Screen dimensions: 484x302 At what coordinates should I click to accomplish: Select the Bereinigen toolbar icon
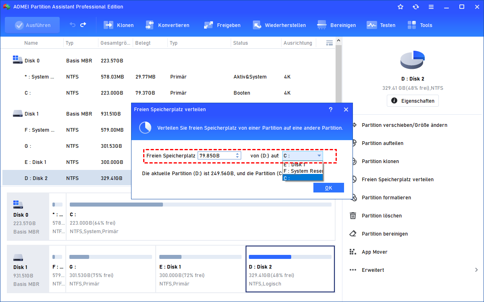(322, 25)
